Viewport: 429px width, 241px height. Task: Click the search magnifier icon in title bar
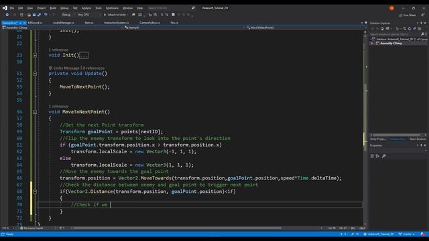[193, 8]
